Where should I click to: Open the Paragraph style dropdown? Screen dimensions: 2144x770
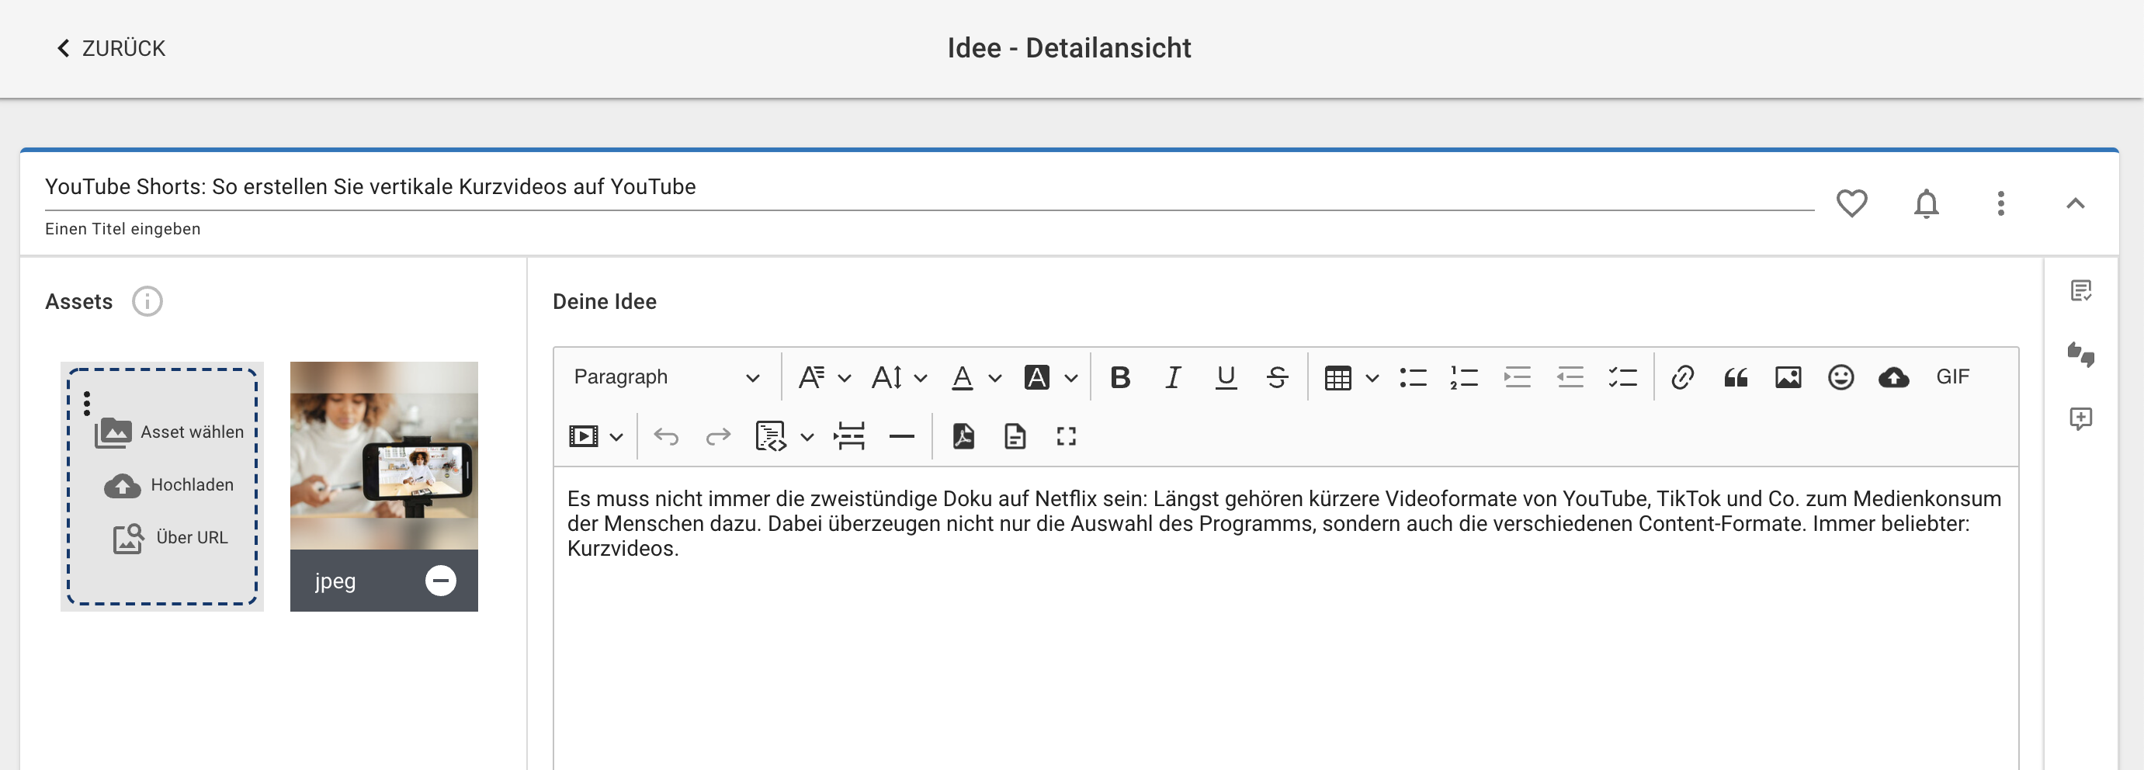[666, 377]
